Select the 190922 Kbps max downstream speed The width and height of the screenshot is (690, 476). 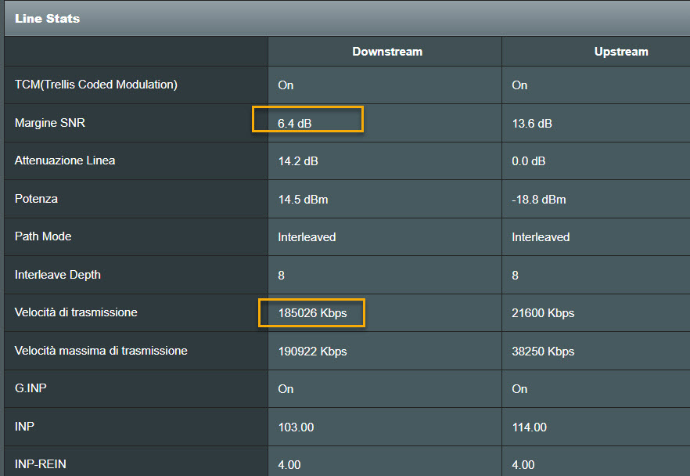(x=312, y=352)
